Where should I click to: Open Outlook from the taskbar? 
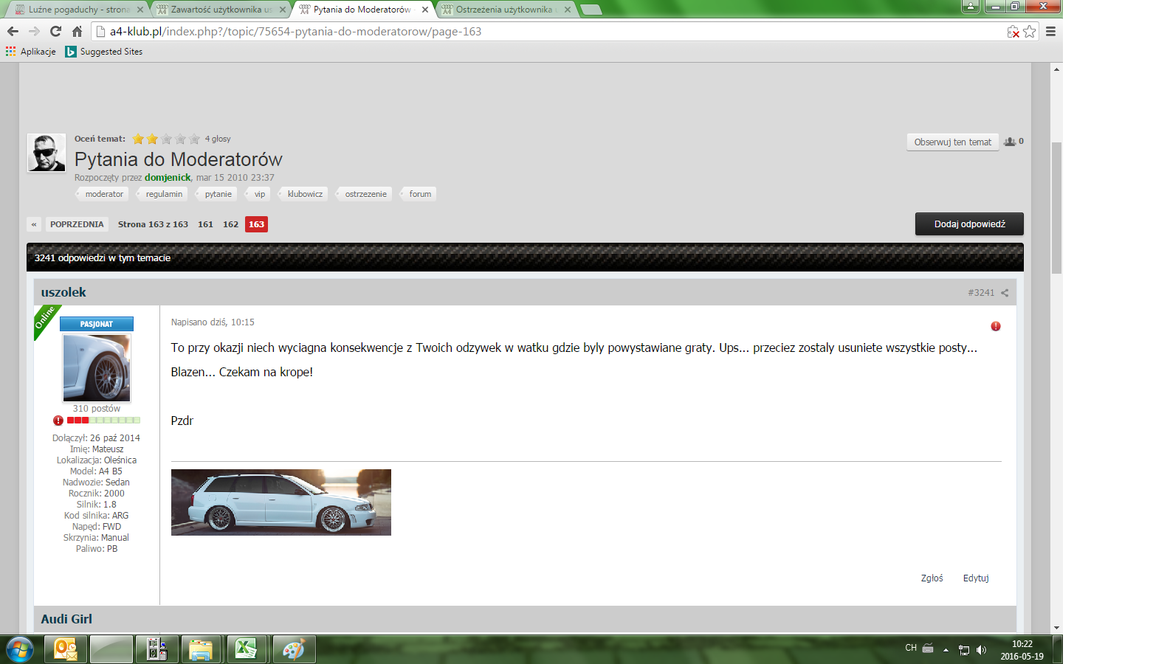[66, 649]
